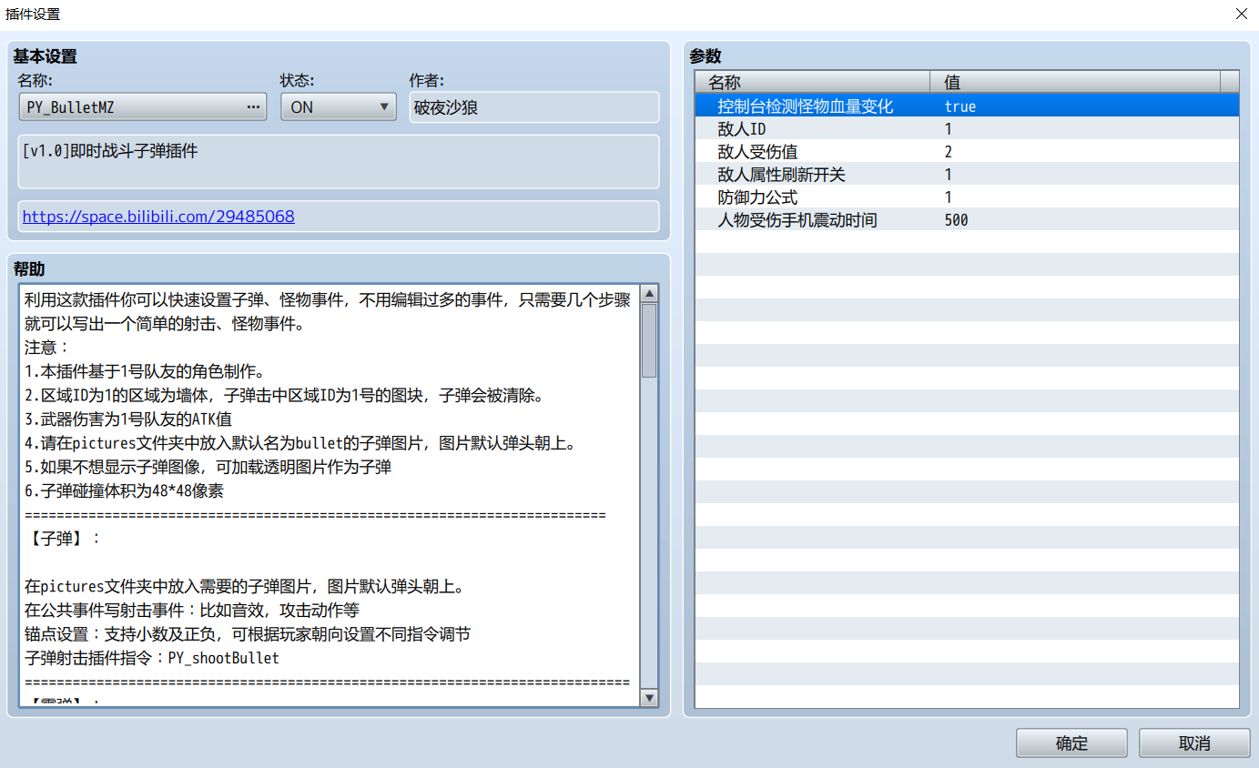Select the 敌人受伤值 parameter row

click(x=967, y=152)
